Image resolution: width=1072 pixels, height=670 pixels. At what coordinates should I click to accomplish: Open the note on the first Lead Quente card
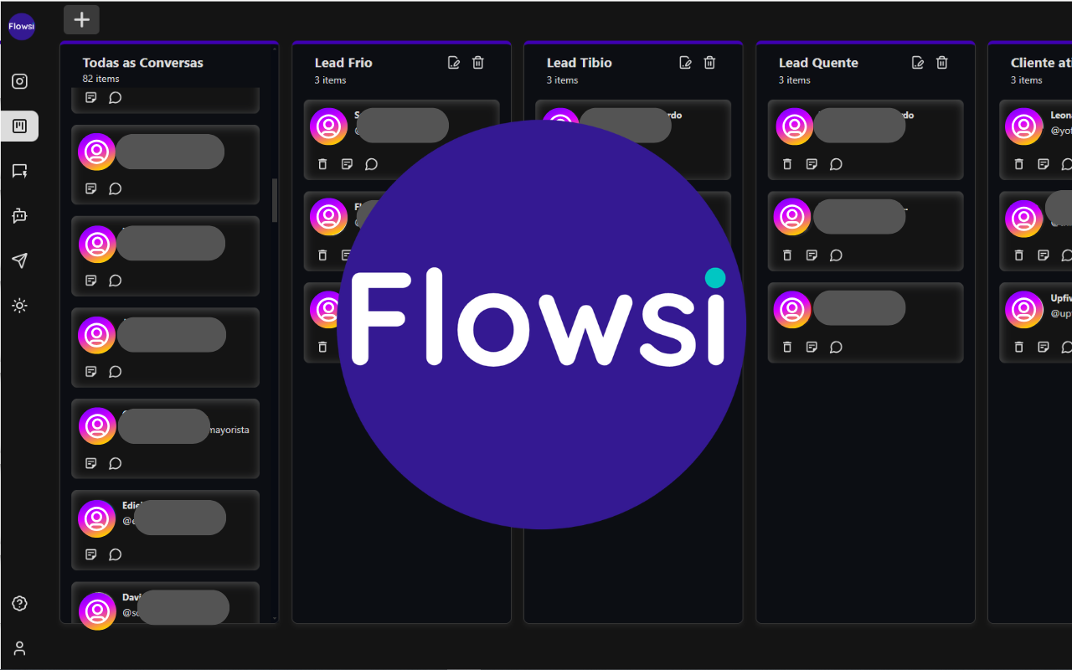[x=812, y=164]
